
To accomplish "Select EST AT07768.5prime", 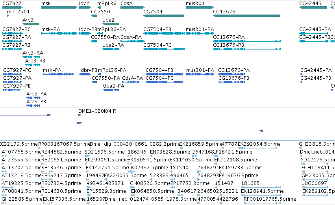I will pyautogui.click(x=21, y=152).
